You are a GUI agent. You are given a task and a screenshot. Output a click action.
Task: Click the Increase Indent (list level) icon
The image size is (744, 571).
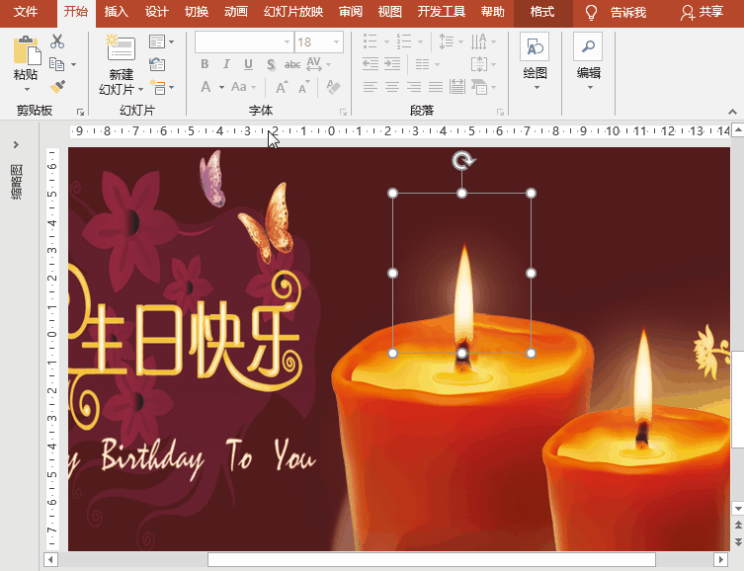392,64
